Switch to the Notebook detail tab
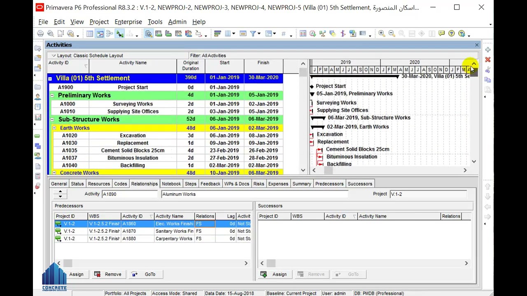Screen dimensions: 527x296 click(171, 184)
